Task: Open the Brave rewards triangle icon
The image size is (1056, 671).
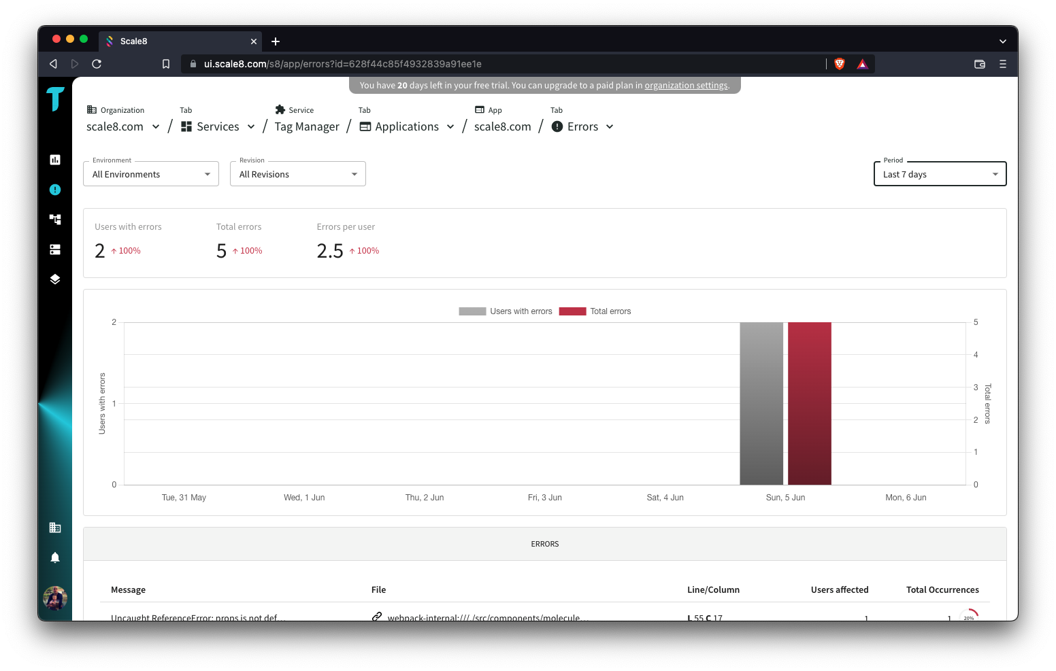Action: pyautogui.click(x=863, y=64)
